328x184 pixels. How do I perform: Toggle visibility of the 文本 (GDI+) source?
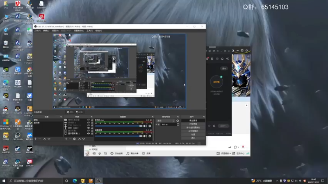pyautogui.click(x=89, y=128)
